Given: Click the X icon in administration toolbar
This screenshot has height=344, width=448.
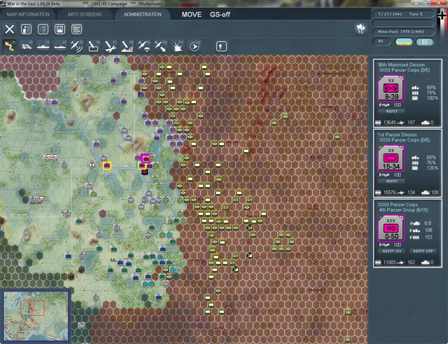Looking at the screenshot, I should click(x=10, y=29).
